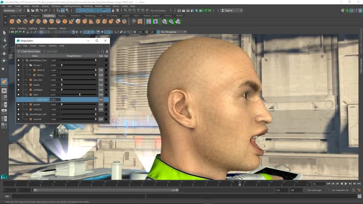Viewport: 363px width, 204px height.
Task: Click the Move tool in the toolbox
Action: pos(4,54)
